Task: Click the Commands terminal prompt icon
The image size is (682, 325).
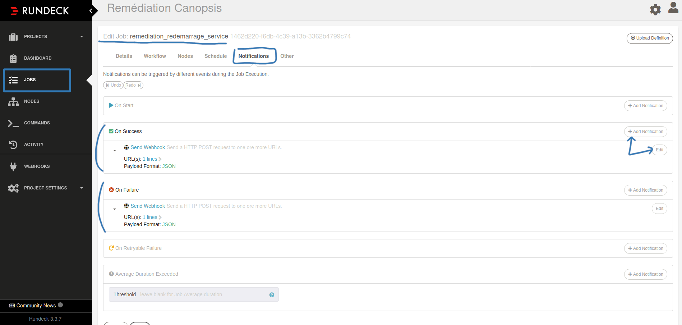Action: 13,123
